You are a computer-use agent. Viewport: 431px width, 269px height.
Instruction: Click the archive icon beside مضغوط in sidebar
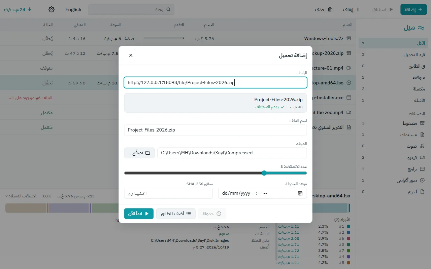(x=422, y=123)
